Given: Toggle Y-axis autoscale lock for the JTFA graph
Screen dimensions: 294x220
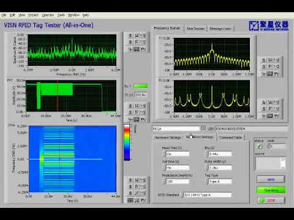Looking at the screenshot, I should (x=130, y=186).
